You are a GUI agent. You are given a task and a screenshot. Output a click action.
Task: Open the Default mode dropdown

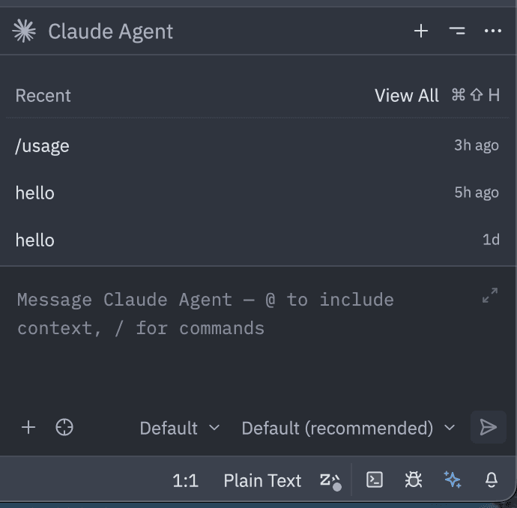[180, 428]
